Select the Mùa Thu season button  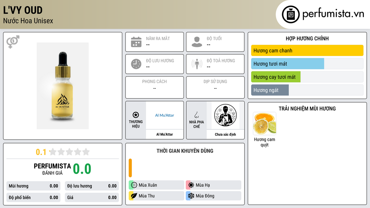click(156, 196)
